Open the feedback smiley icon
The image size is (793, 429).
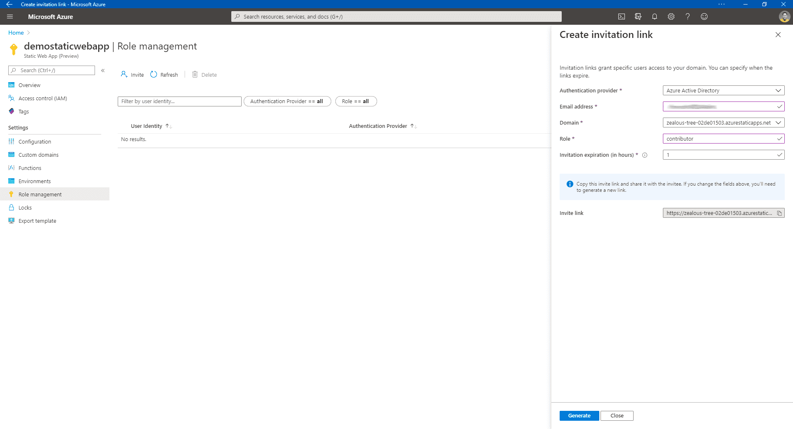[704, 16]
